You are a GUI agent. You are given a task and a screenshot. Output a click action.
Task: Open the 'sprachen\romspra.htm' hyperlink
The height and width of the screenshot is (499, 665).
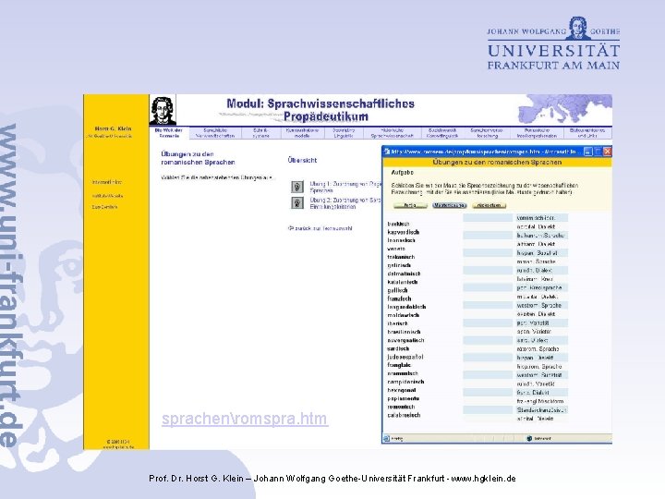click(x=245, y=419)
